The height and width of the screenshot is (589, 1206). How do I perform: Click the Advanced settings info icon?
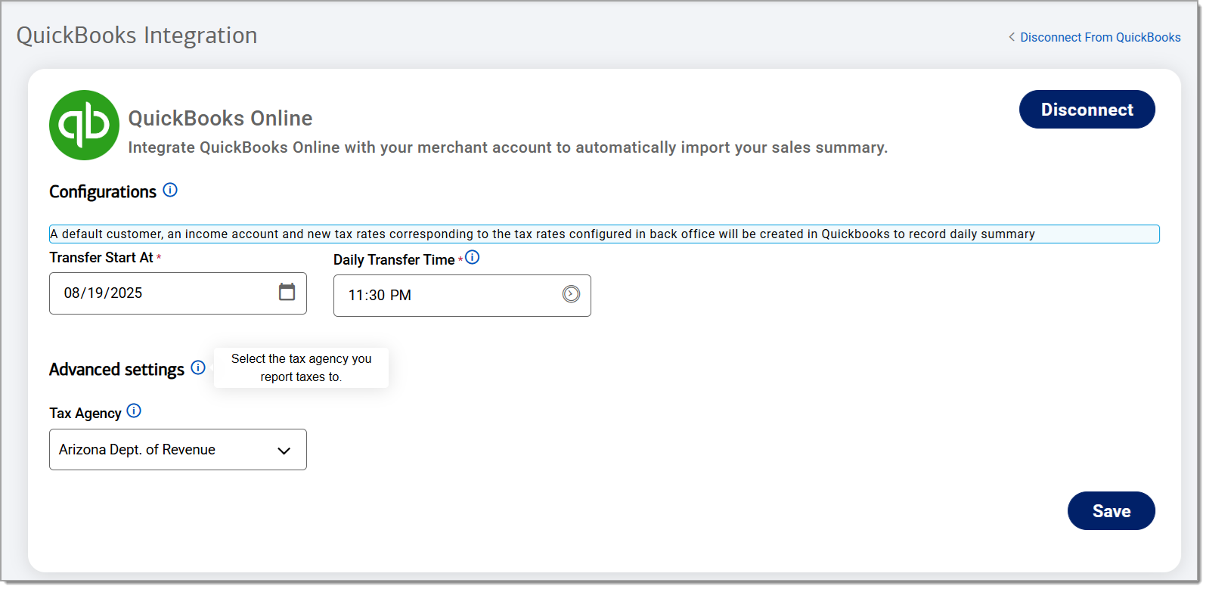[x=198, y=367]
